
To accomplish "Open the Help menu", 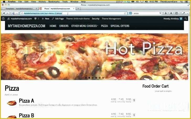I will click(83, 2).
